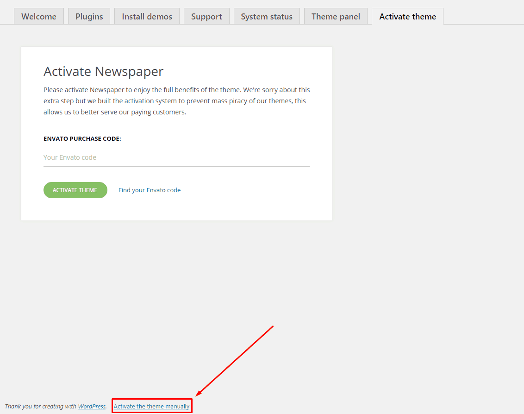Click the word Newspaper in the description paragraph

click(x=107, y=90)
